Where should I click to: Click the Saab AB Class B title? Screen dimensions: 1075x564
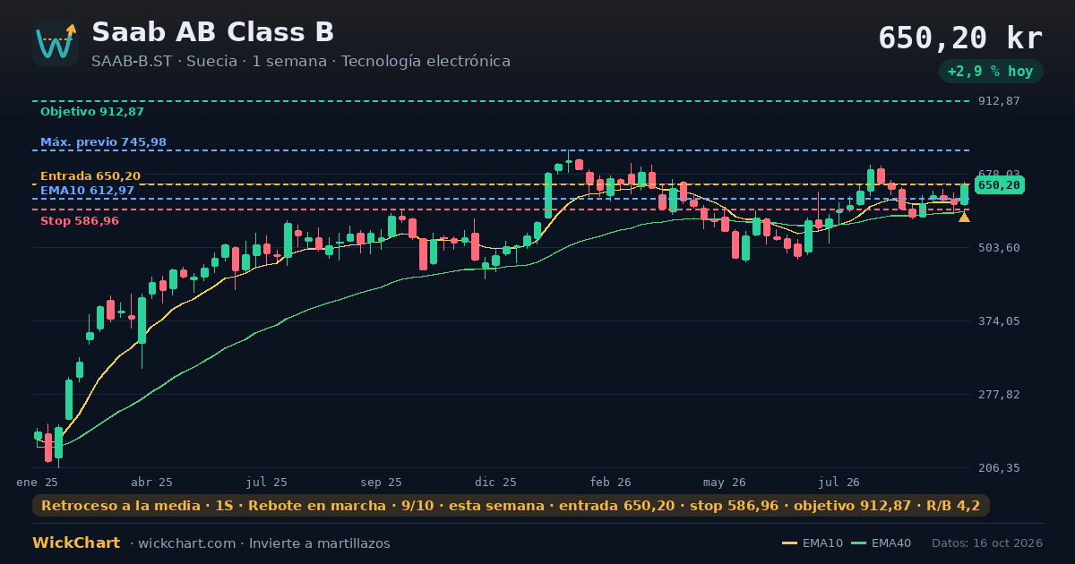pos(213,32)
